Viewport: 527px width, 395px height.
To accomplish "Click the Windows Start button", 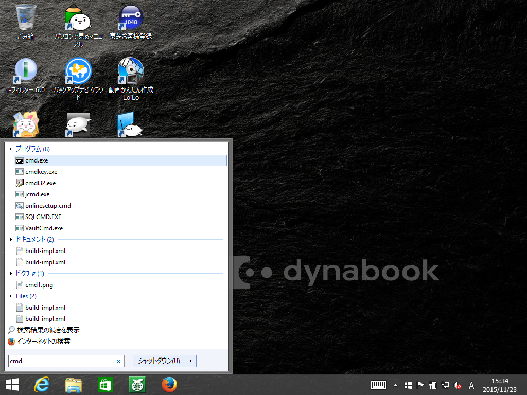I will tap(12, 385).
